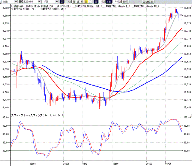Click the stepper beside the bar count 500

pyautogui.click(x=121, y=2)
